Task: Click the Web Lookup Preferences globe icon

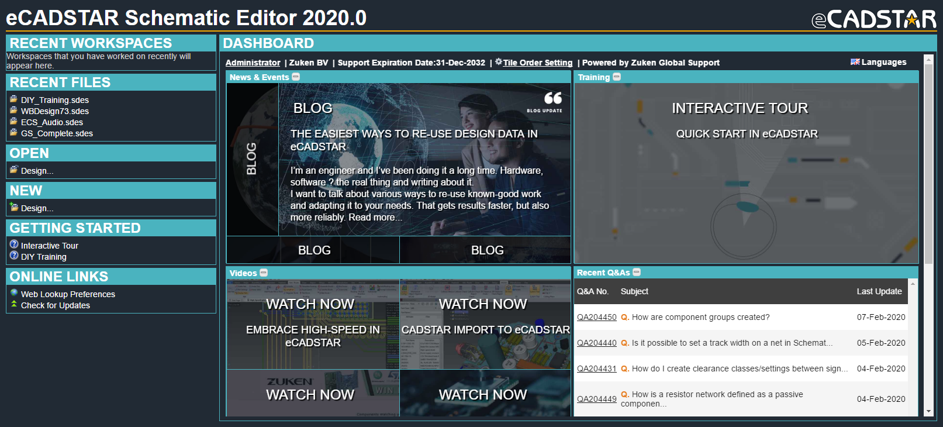Action: 14,293
